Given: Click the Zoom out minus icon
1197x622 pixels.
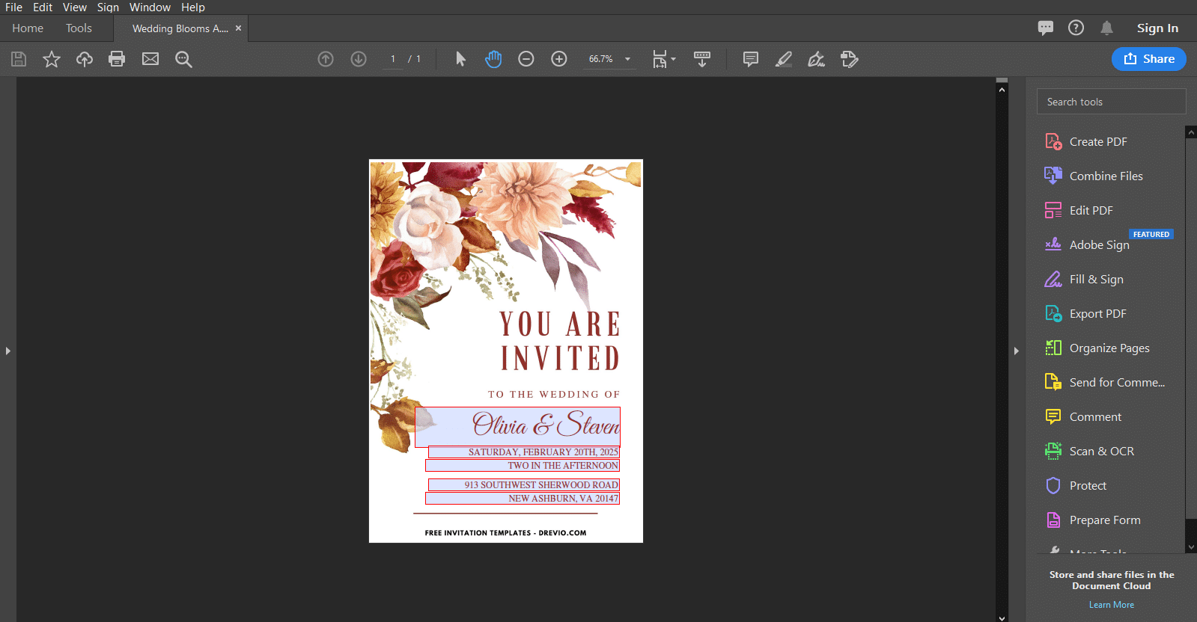Looking at the screenshot, I should point(526,59).
